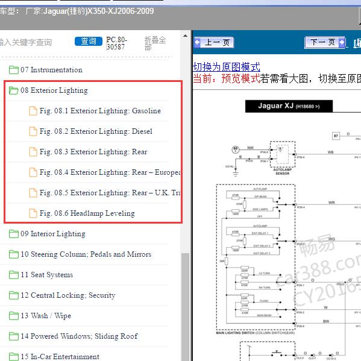Collapse the 08 Exterior Lighting folder icon
361x361 pixels.
coord(14,90)
